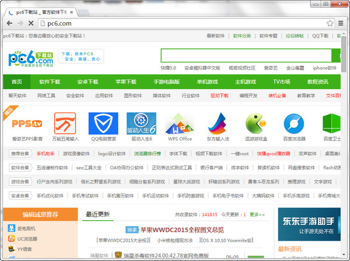Click the 论坛转帖 top link
The height and width of the screenshot is (261, 350).
[295, 36]
